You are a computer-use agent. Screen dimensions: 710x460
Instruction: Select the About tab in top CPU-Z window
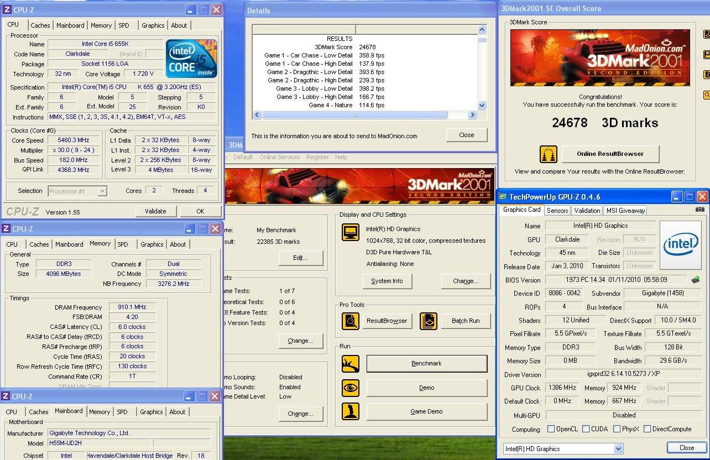click(x=179, y=25)
